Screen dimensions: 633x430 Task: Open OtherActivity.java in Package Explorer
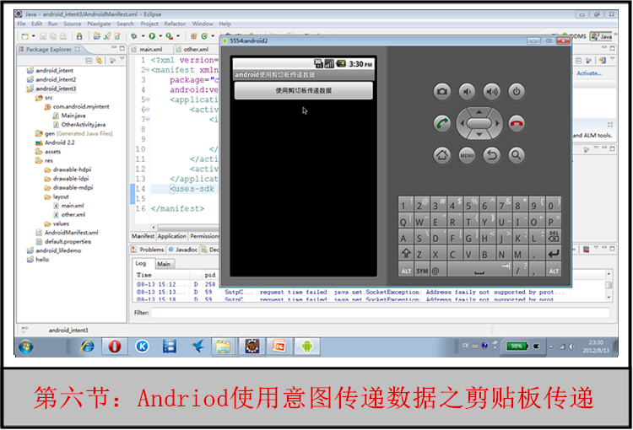coord(84,124)
